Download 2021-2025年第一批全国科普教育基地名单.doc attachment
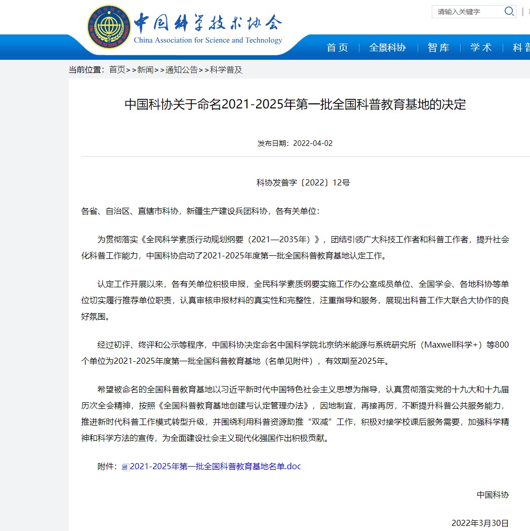This screenshot has height=531, width=530. tap(216, 466)
